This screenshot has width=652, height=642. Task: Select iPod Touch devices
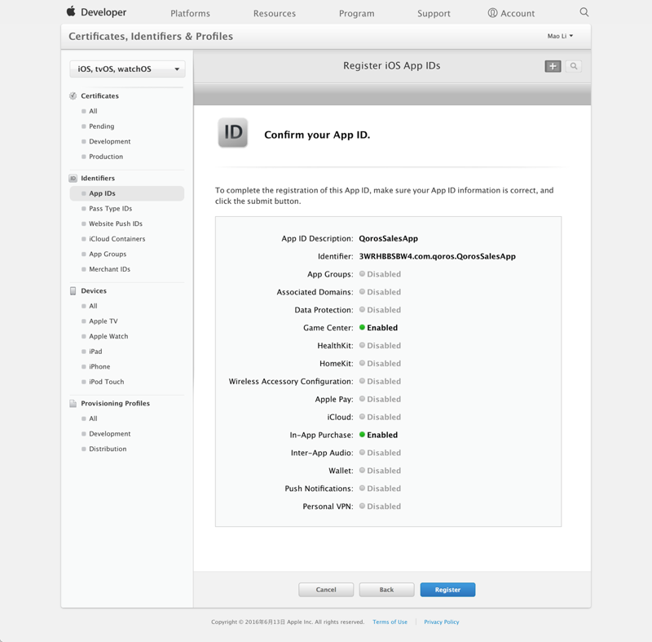pyautogui.click(x=107, y=382)
